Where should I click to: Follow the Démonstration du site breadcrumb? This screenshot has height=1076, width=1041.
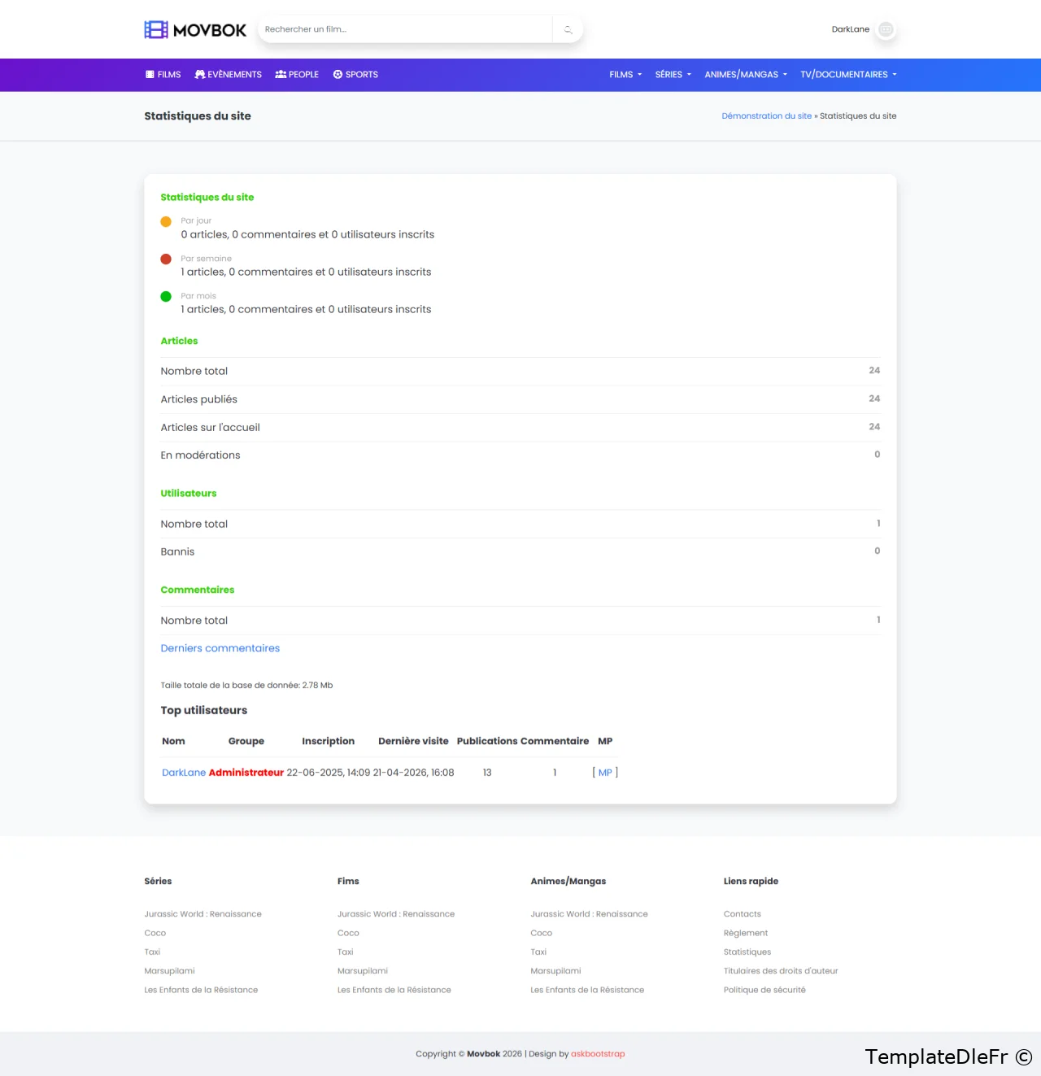coord(766,116)
